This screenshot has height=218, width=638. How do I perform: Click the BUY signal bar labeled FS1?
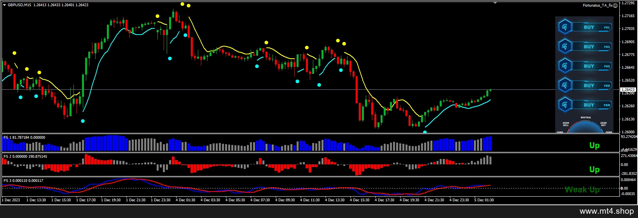[592, 27]
